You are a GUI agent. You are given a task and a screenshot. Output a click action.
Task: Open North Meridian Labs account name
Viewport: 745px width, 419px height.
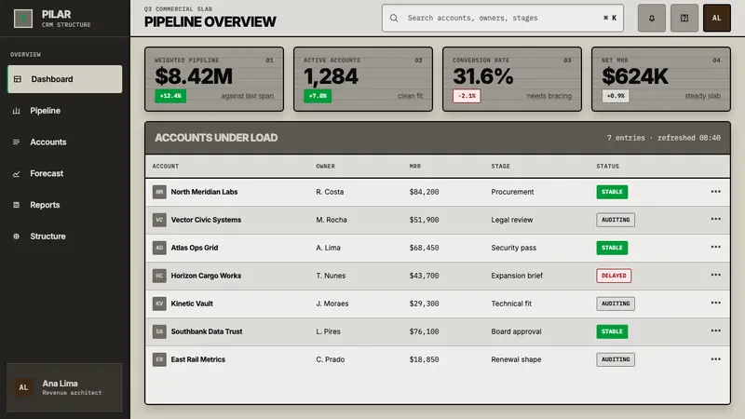(x=204, y=192)
